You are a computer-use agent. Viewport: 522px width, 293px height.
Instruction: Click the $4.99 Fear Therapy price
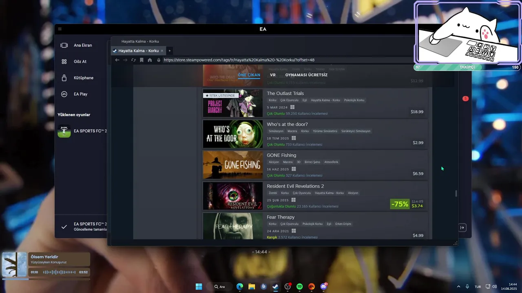coord(418,235)
